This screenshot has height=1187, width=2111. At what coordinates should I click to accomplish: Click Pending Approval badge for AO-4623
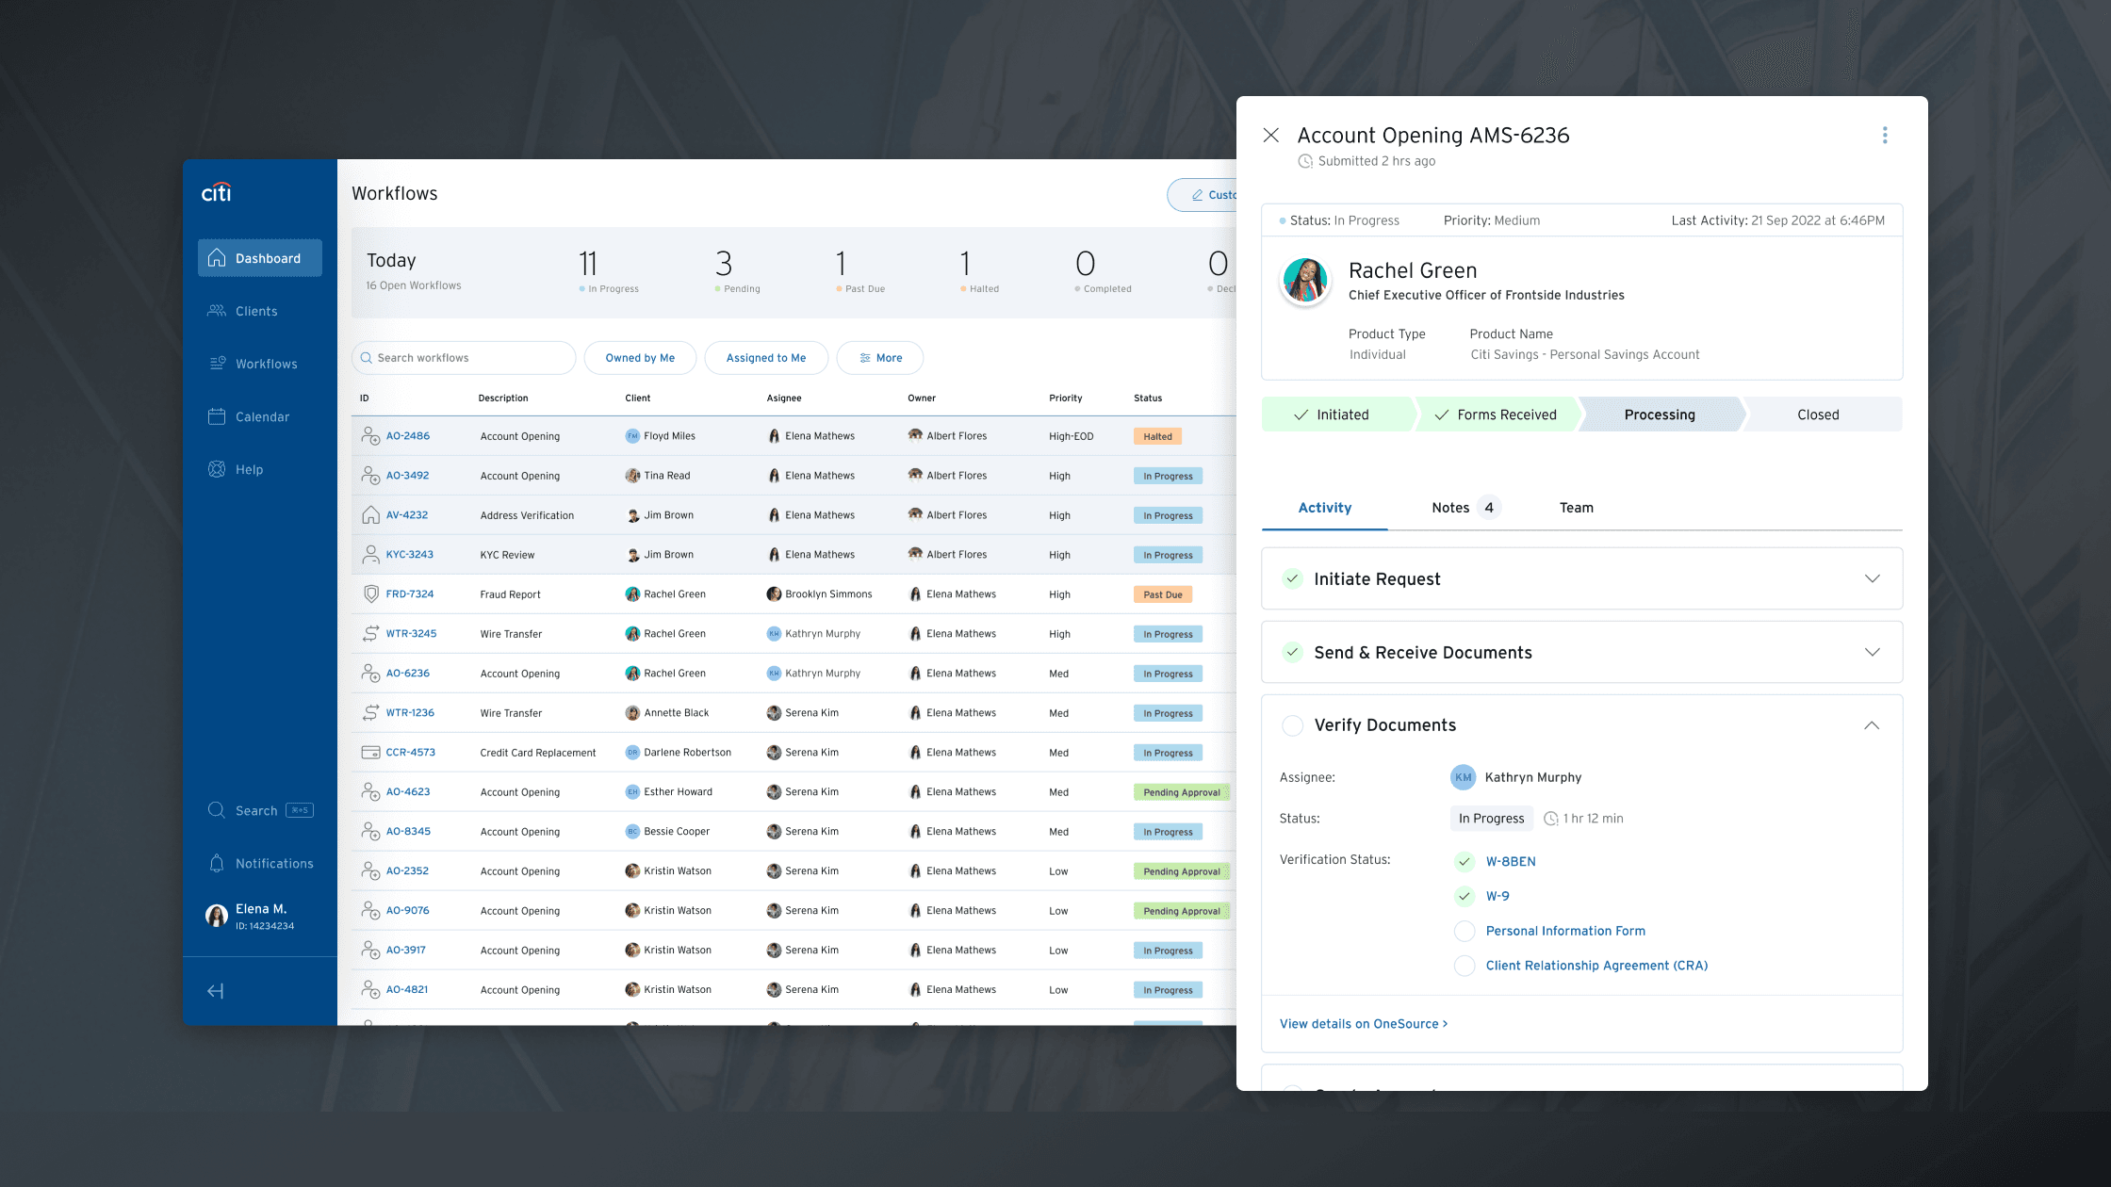1182,792
